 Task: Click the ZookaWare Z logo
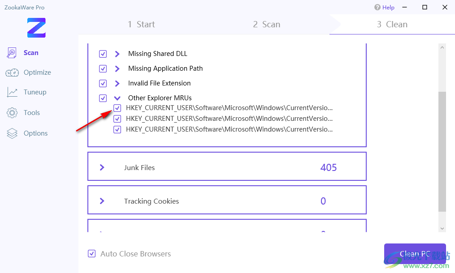36,28
